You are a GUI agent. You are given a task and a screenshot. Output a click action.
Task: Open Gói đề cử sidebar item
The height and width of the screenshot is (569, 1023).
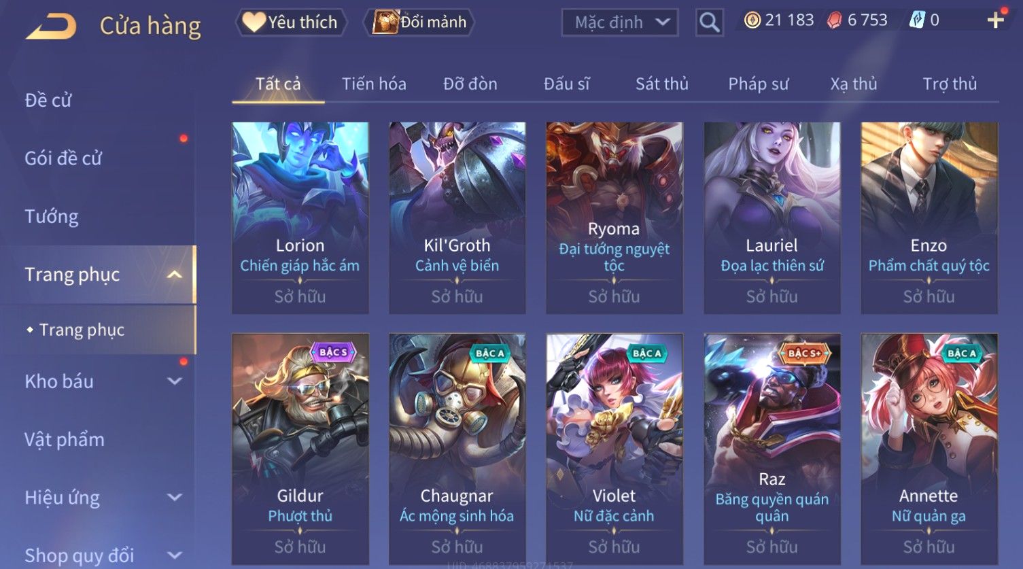click(x=63, y=158)
